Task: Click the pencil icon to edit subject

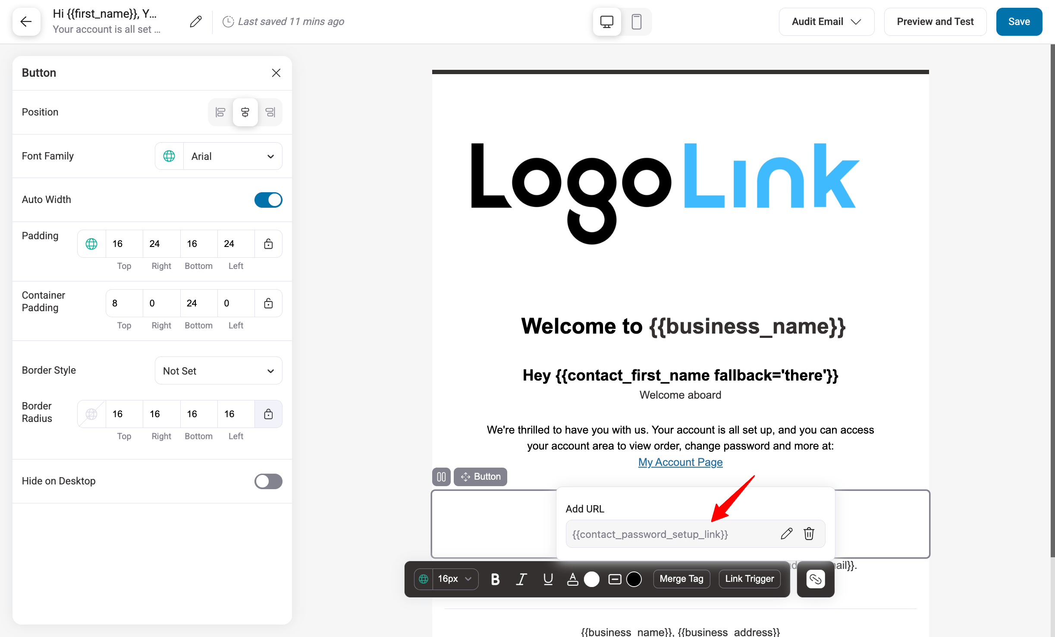Action: (195, 22)
